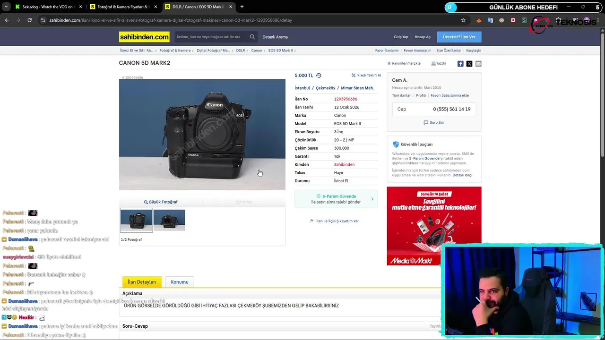
Task: Click the Karşılaştır link
Action: (x=474, y=51)
